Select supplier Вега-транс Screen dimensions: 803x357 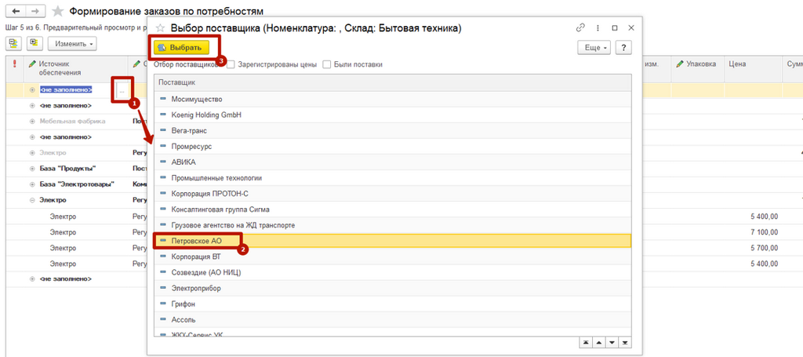(x=392, y=130)
